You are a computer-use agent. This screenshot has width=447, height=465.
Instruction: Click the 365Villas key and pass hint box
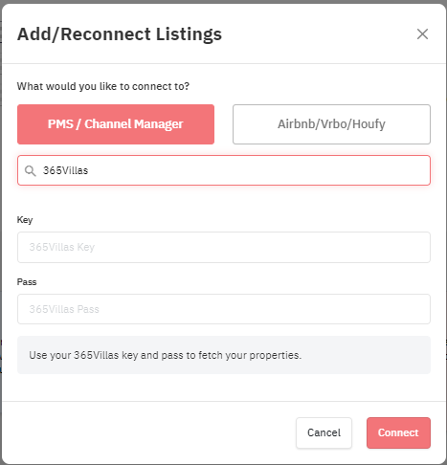coord(224,355)
